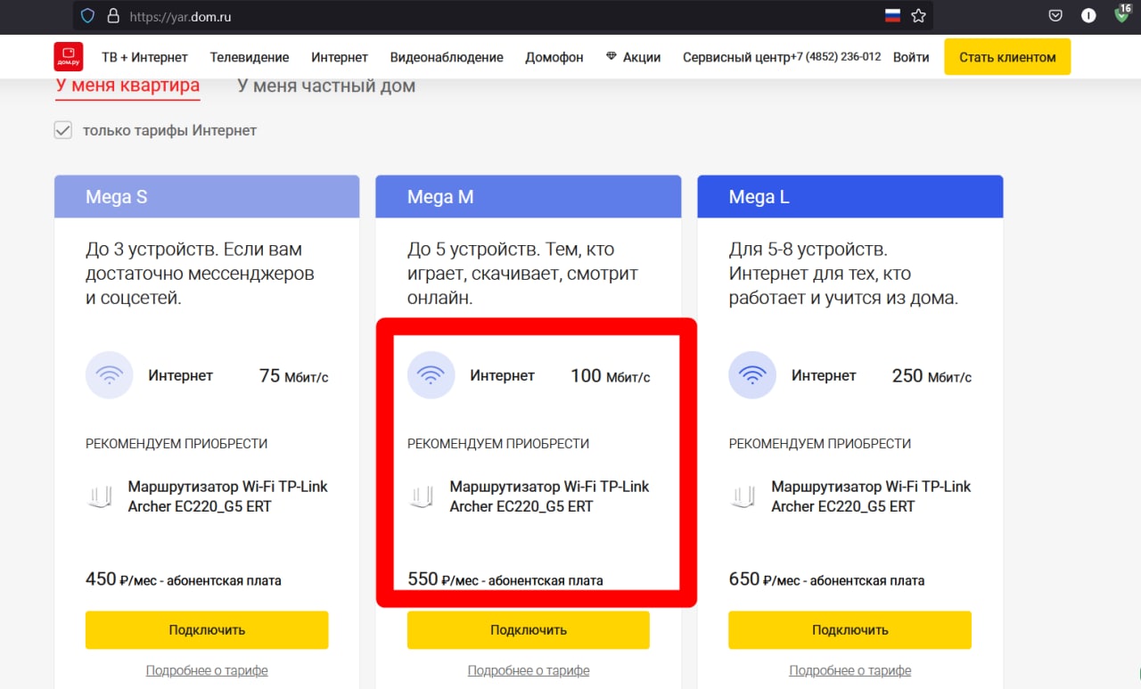
Task: Click the diamond icon beside Акции
Action: 611,56
